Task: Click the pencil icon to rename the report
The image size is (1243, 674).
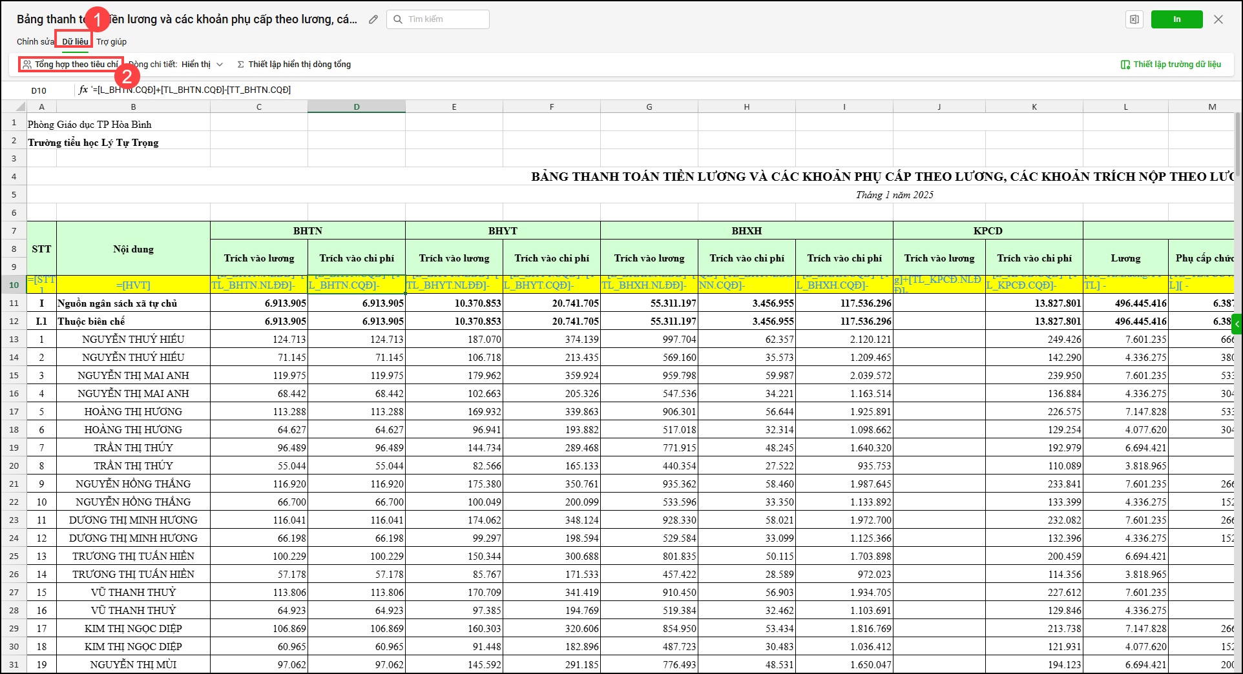Action: point(373,19)
